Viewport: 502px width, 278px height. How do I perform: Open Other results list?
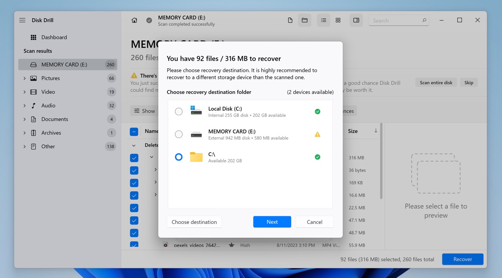click(x=68, y=146)
